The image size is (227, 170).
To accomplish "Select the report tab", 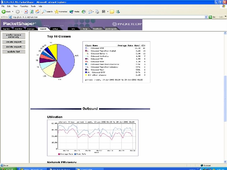I will click(43, 29).
